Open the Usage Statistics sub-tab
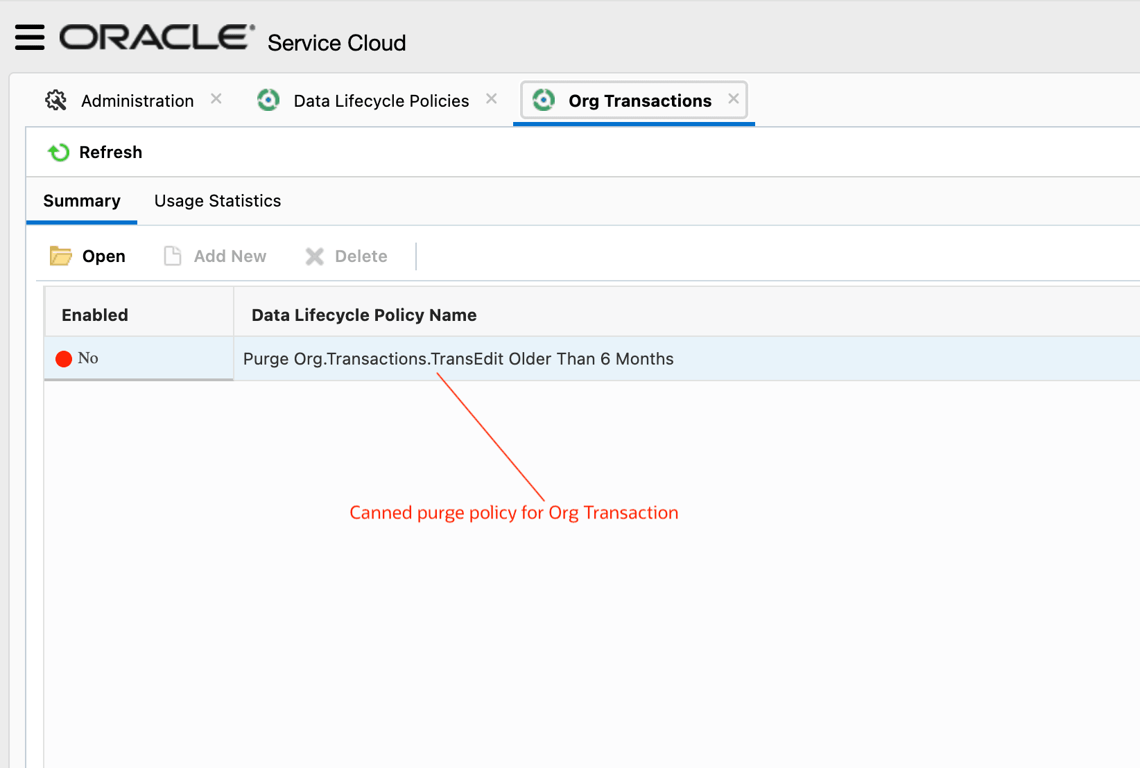 (x=218, y=201)
